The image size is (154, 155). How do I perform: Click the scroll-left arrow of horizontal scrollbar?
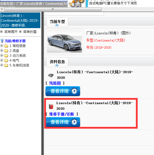tap(2, 9)
